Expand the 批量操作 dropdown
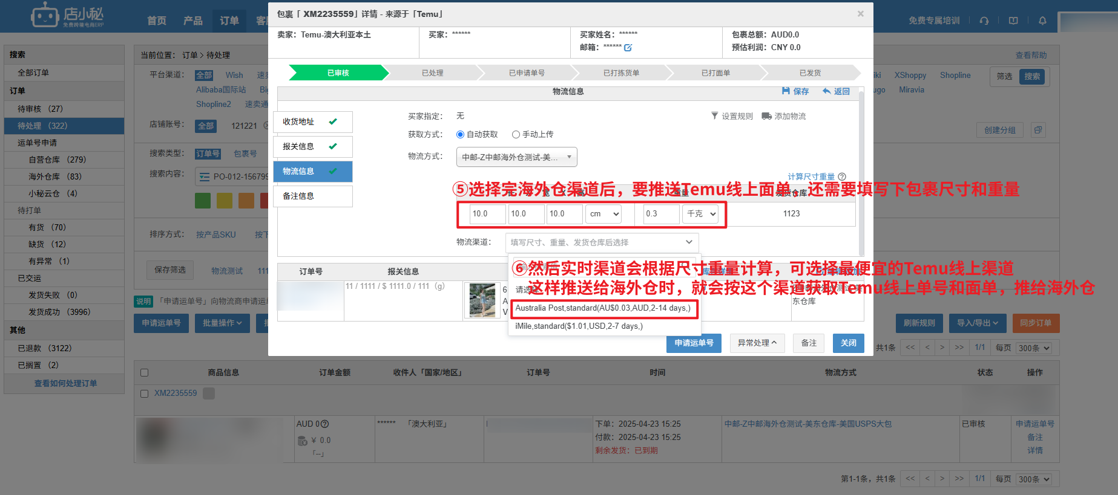Image resolution: width=1118 pixels, height=495 pixels. (x=222, y=323)
